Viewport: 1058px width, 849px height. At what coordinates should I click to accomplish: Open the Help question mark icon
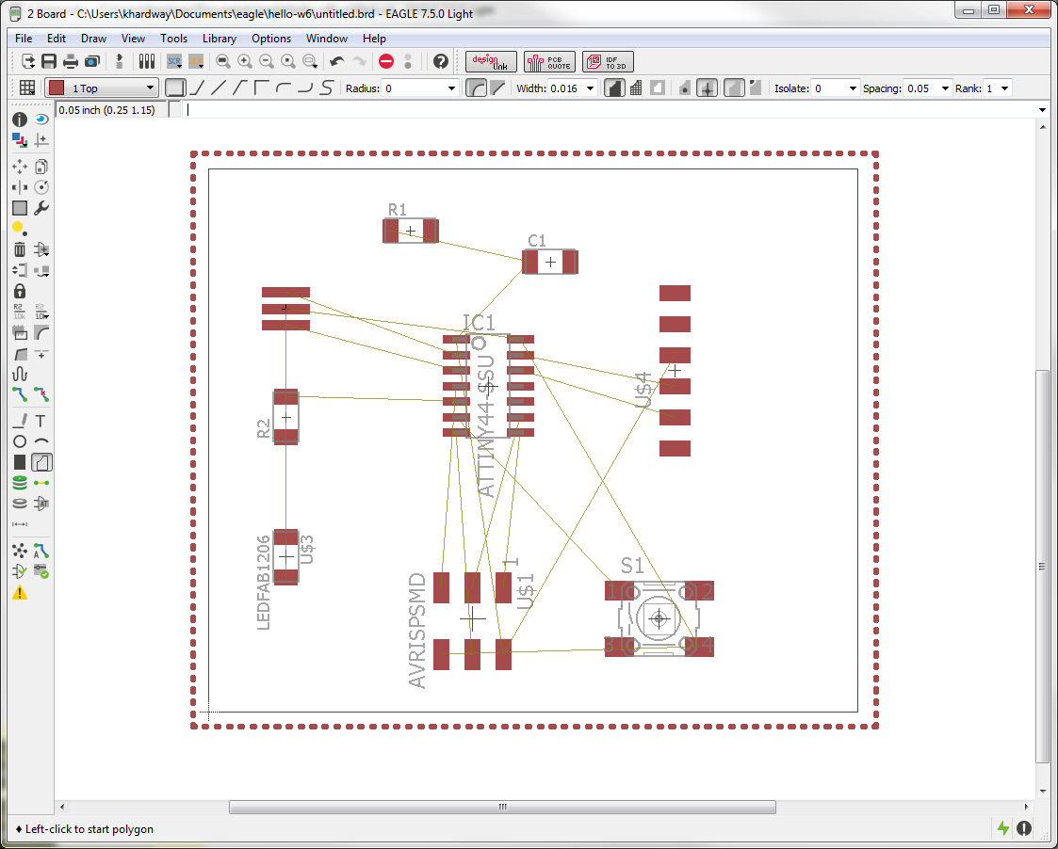pos(441,61)
